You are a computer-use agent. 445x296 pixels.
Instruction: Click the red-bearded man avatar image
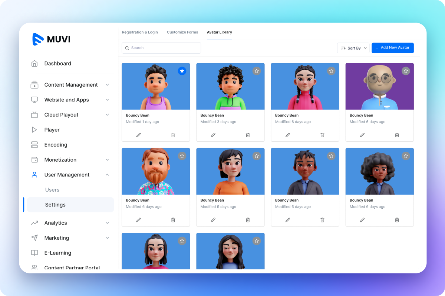[156, 171]
